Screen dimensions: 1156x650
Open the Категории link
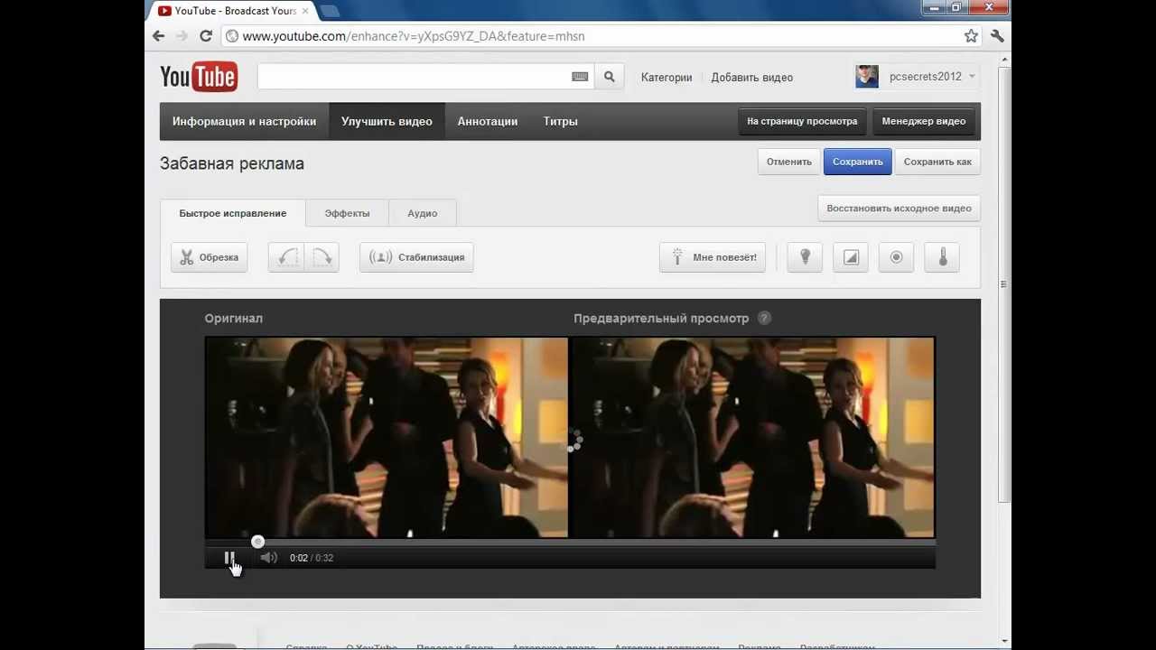pyautogui.click(x=667, y=78)
